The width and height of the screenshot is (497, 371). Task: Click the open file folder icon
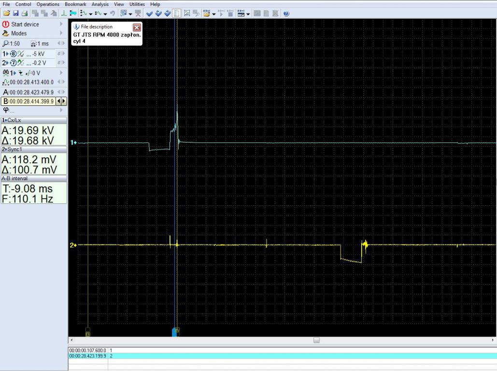(7, 14)
